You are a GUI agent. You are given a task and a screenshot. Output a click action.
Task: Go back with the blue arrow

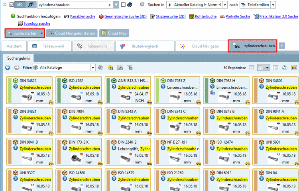pos(8,68)
